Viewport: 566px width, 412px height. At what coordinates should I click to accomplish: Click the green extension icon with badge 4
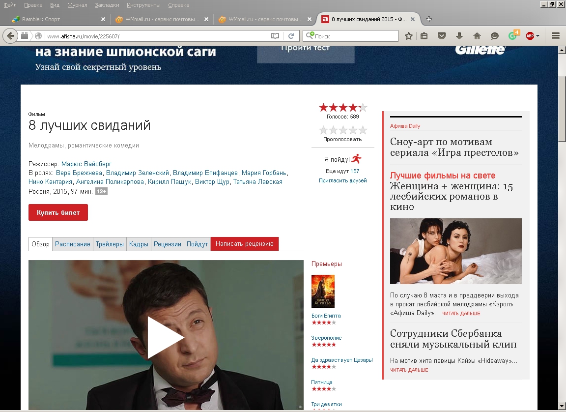coord(513,35)
